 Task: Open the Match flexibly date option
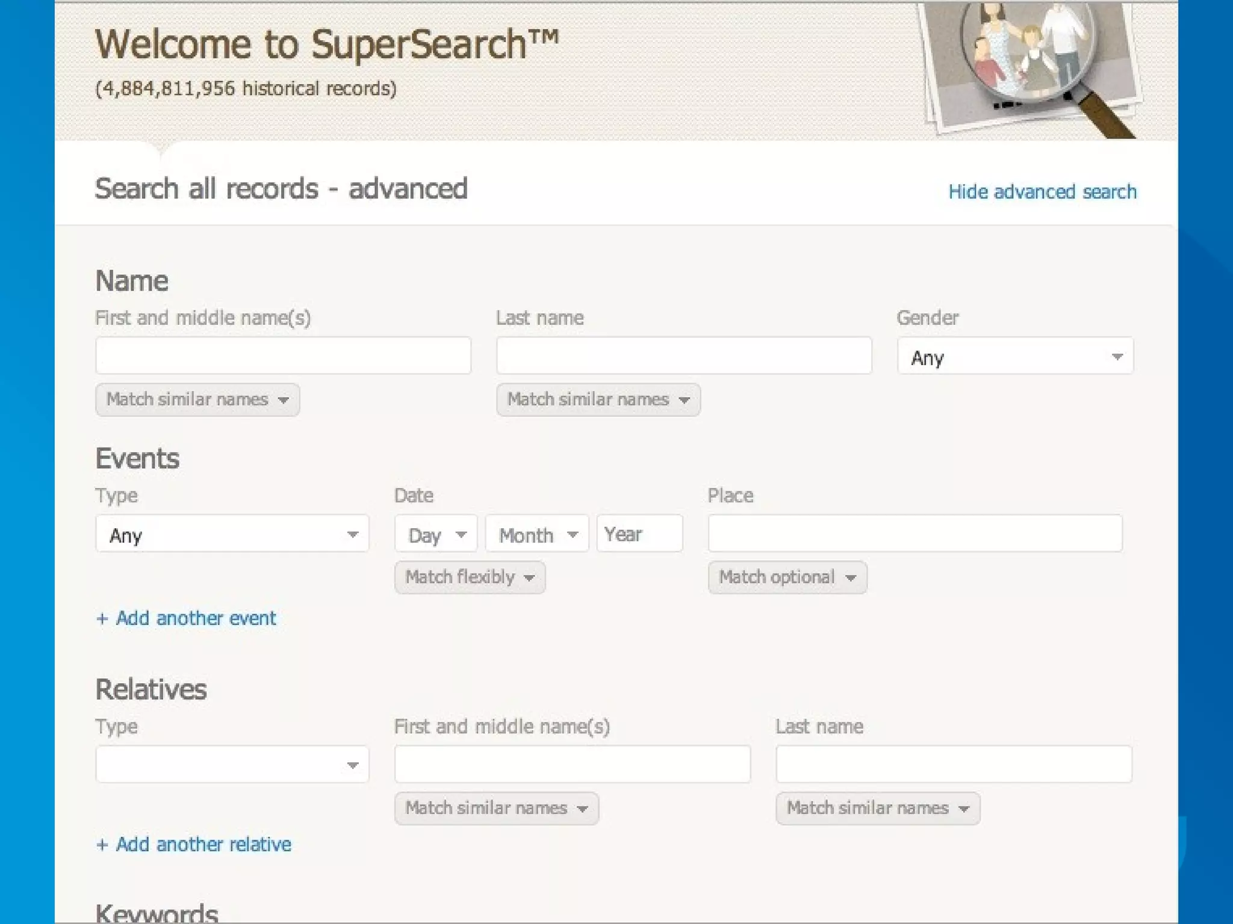[x=470, y=577]
